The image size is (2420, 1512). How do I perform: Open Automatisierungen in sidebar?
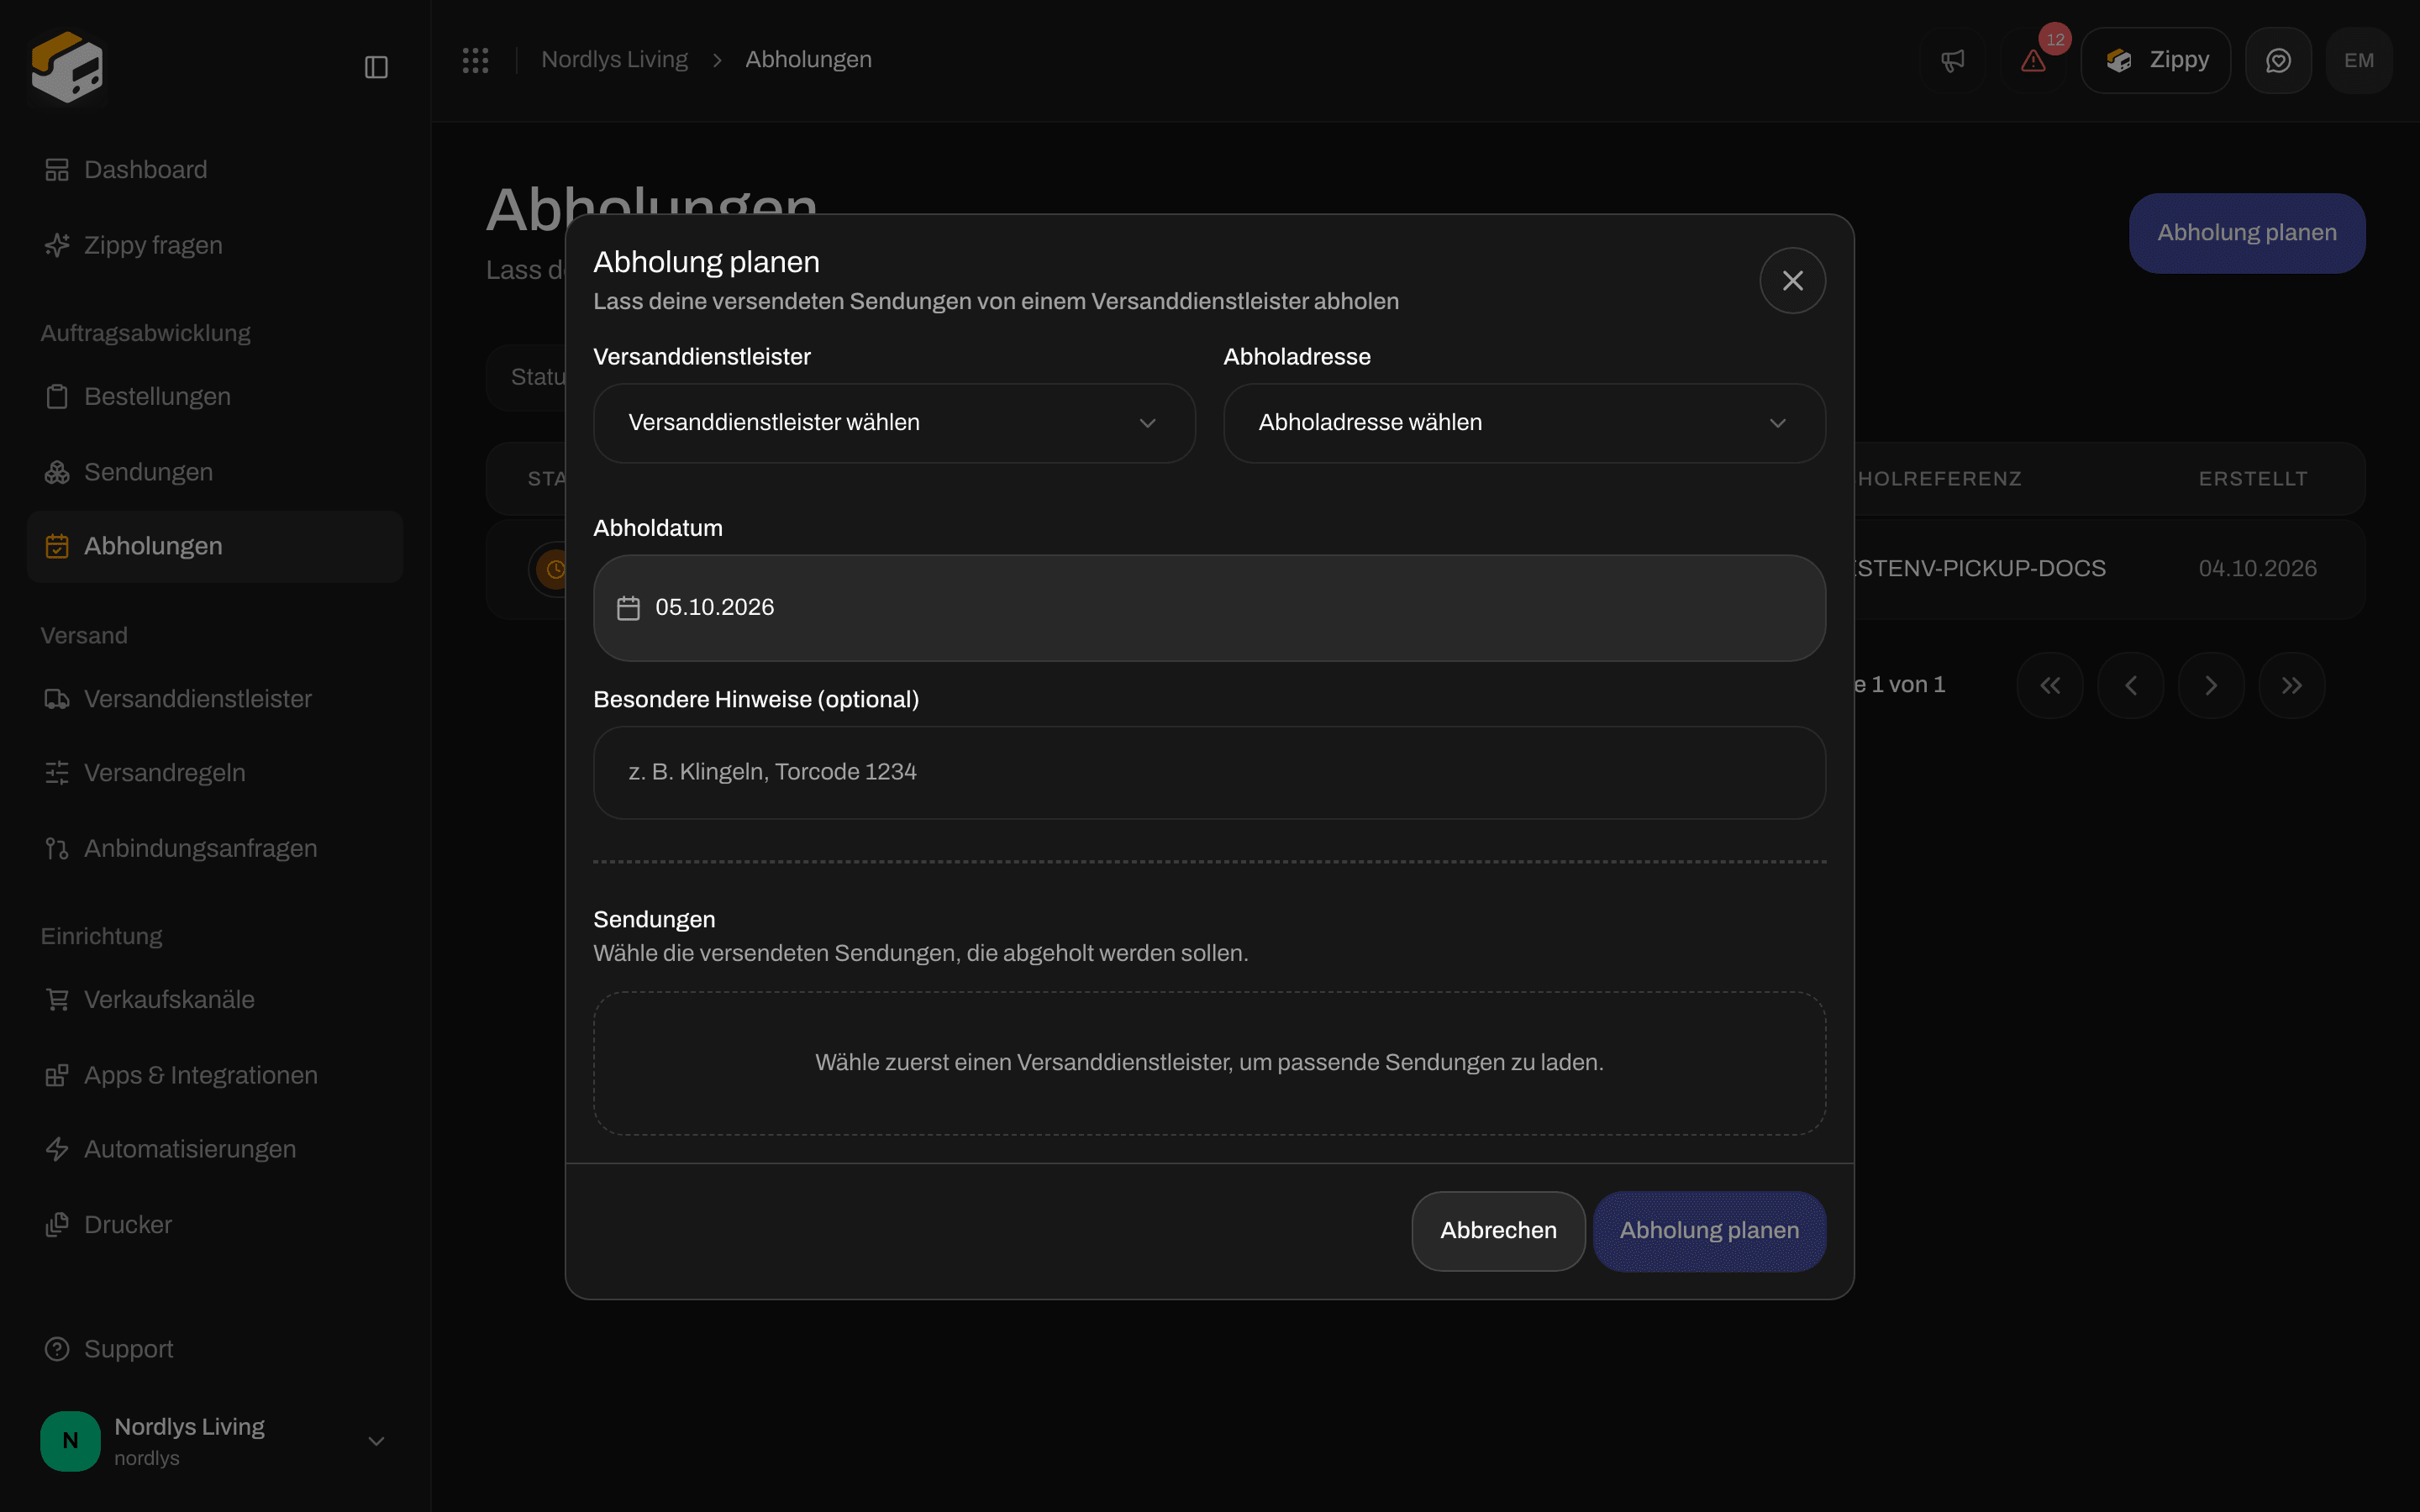(x=215, y=1149)
